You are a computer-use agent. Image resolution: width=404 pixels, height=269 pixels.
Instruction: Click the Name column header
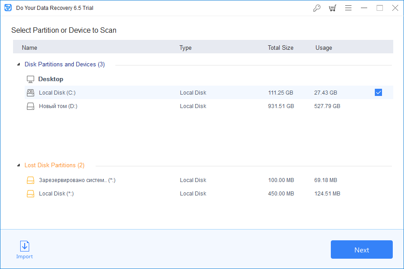coord(29,47)
